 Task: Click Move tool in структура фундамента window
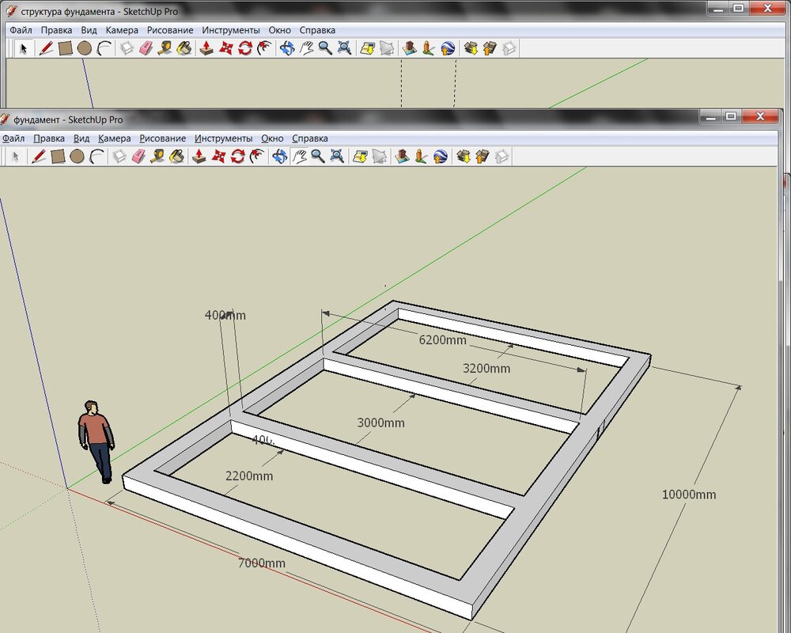[225, 48]
